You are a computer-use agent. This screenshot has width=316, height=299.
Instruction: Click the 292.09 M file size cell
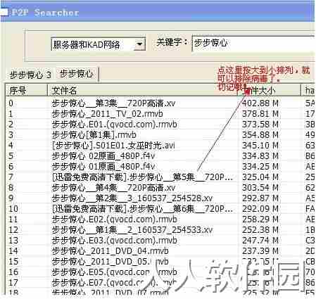(x=260, y=209)
